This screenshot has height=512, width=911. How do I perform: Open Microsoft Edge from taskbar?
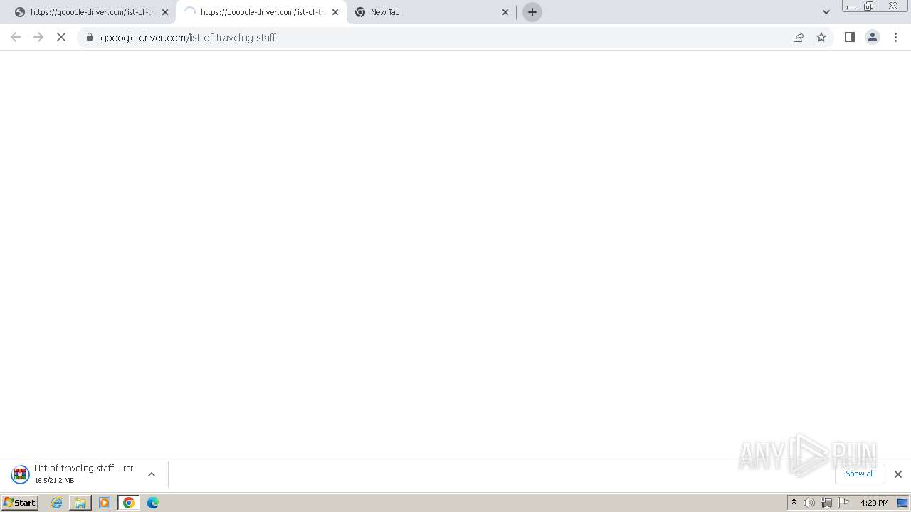tap(153, 503)
